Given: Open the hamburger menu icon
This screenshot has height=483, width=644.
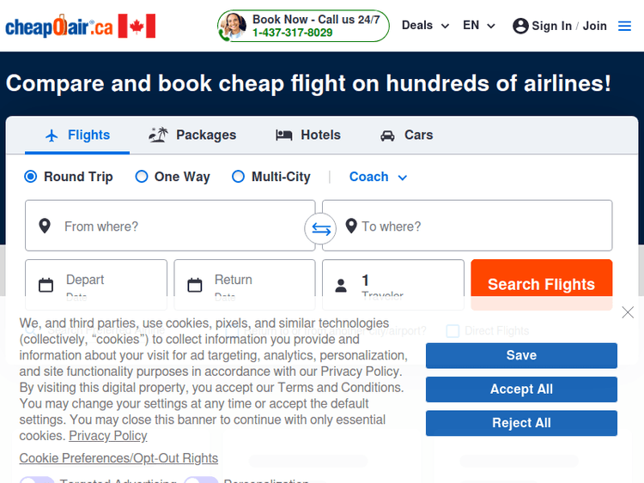Looking at the screenshot, I should [624, 26].
